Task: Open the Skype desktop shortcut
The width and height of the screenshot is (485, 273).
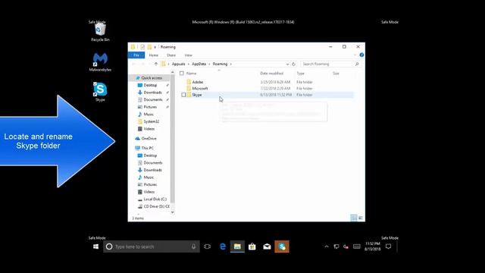Action: click(x=100, y=92)
